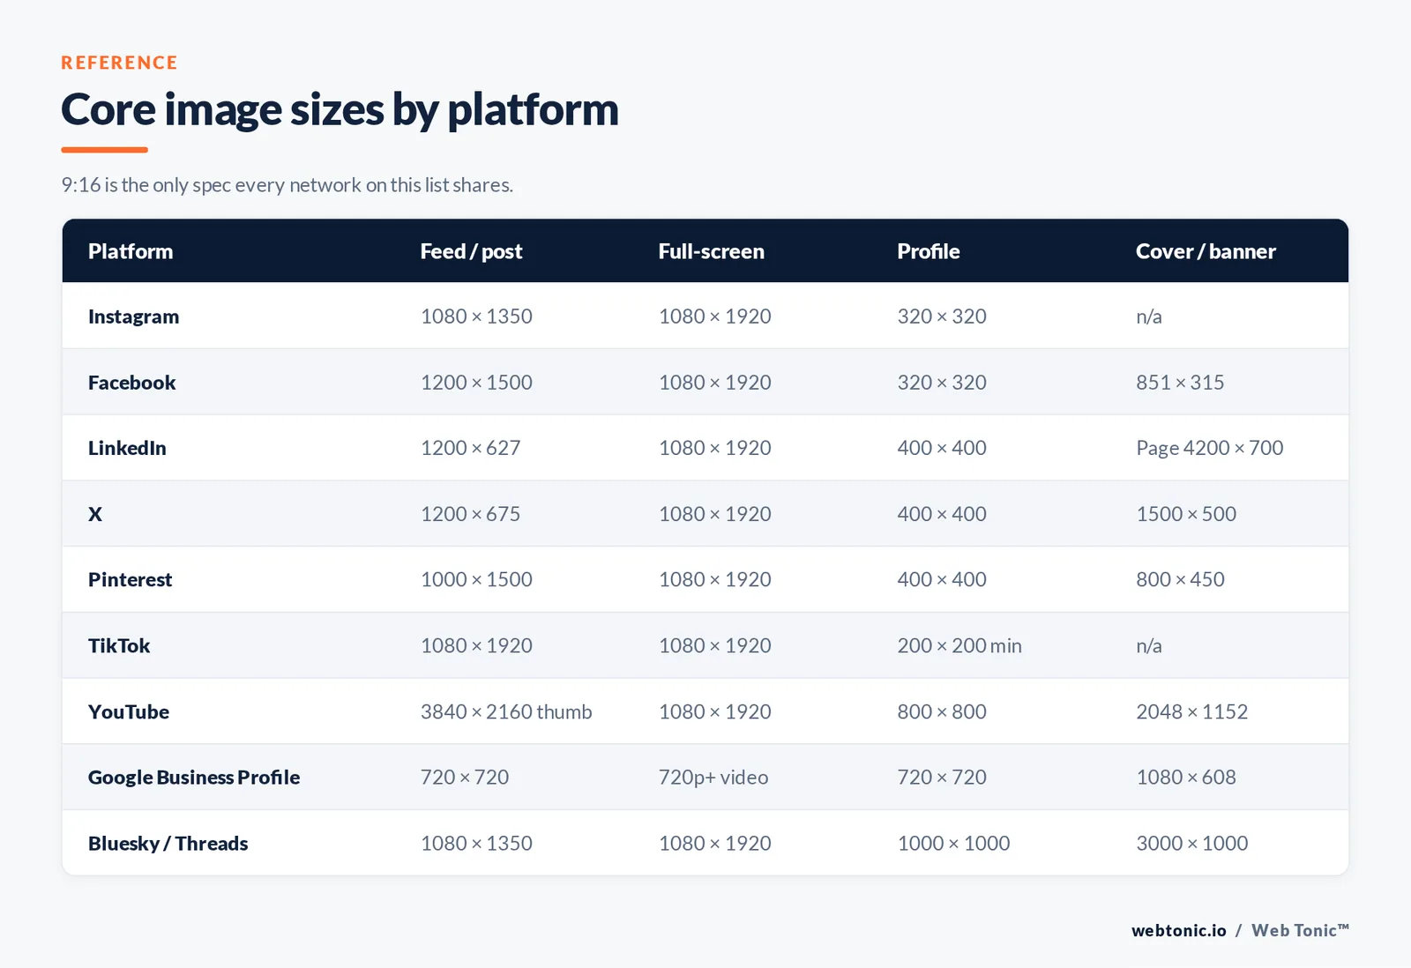The image size is (1411, 968).
Task: Select the Instagram row label
Action: point(133,316)
